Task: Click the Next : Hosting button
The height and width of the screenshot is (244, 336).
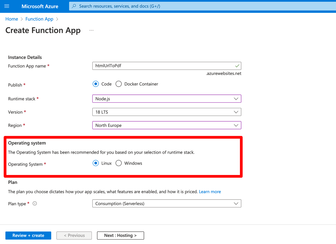Action: (x=120, y=235)
